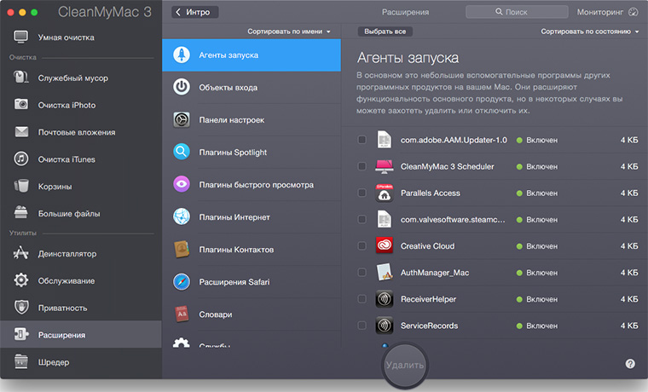
Task: Open Очистка iPhoto camera icon
Action: [x=21, y=104]
